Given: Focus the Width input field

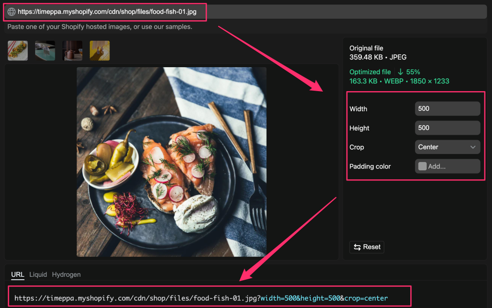Looking at the screenshot, I should 447,109.
